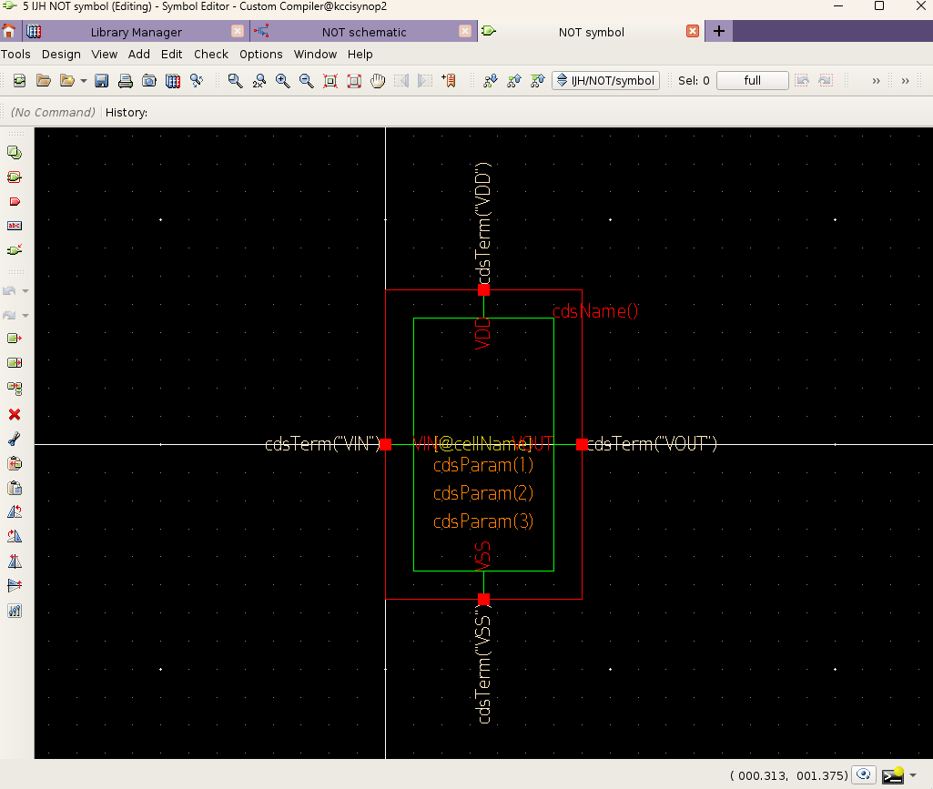
Task: Click the add selection box sidebar icon
Action: (x=15, y=177)
